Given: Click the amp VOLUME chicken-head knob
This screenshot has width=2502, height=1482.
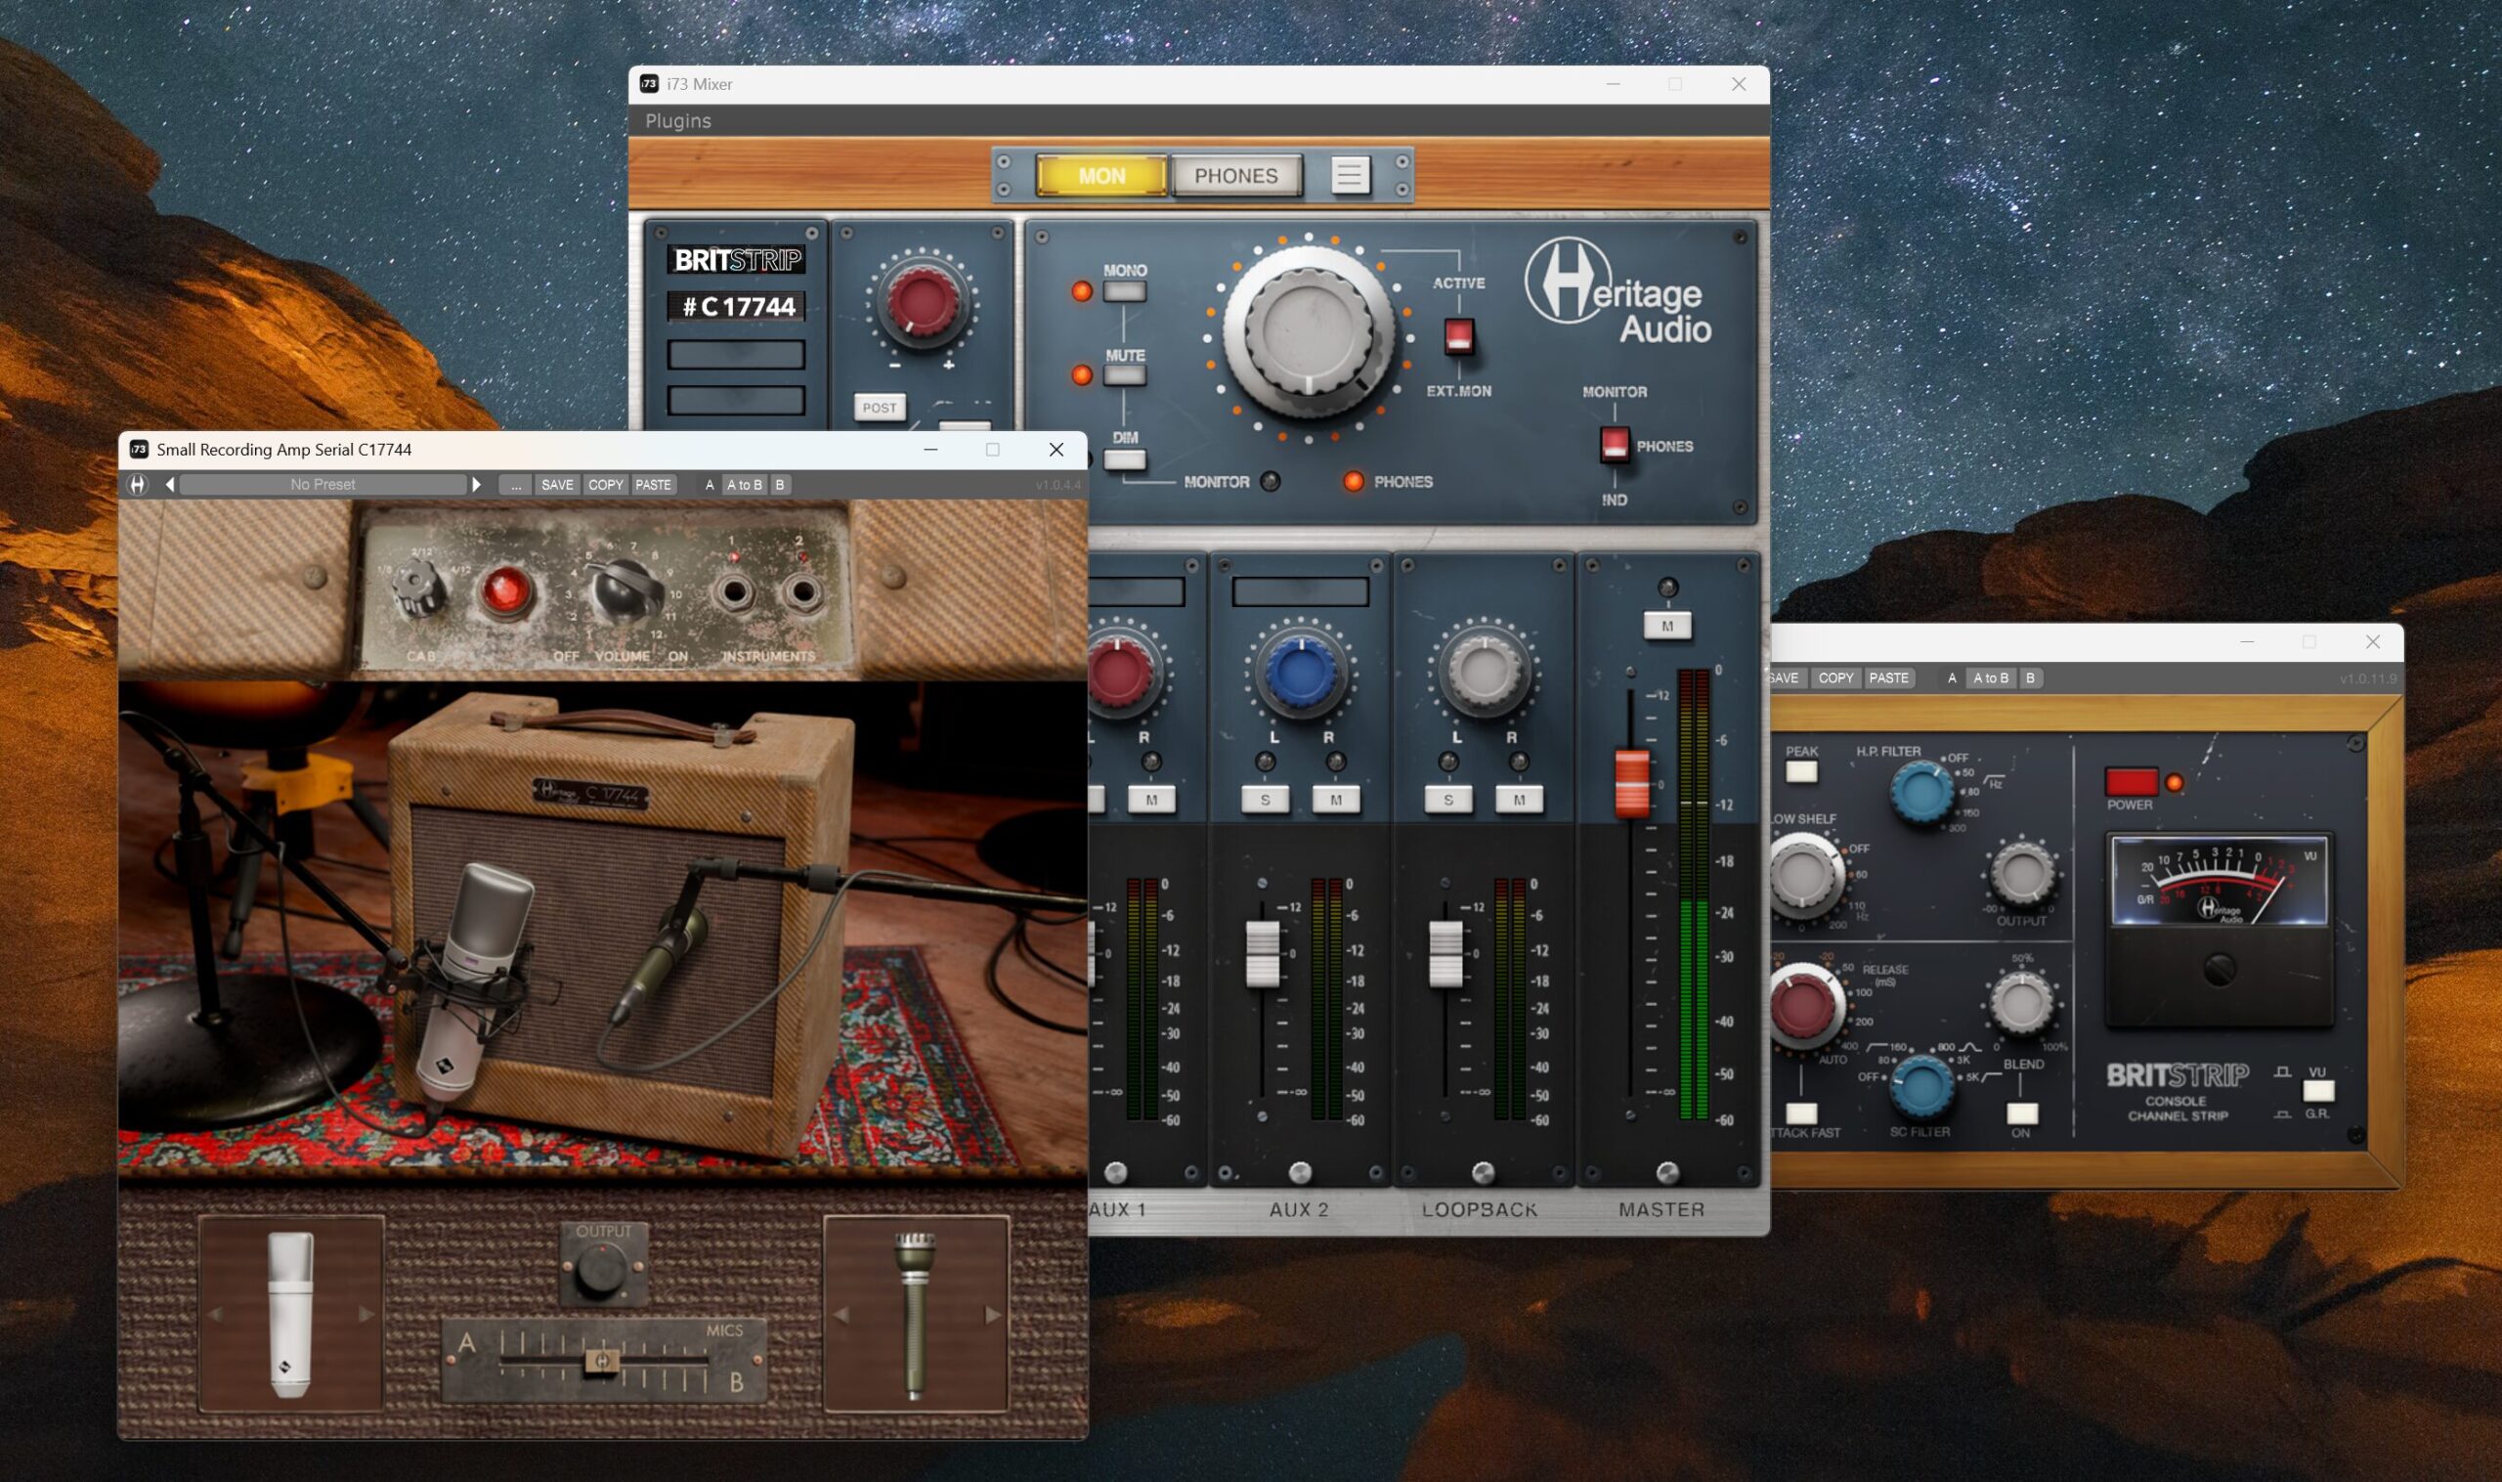Looking at the screenshot, I should [x=625, y=589].
